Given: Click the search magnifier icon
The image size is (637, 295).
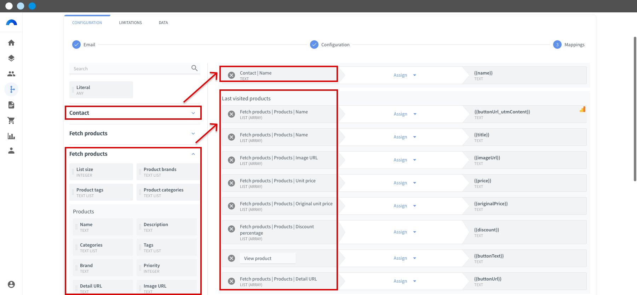Looking at the screenshot, I should [194, 68].
